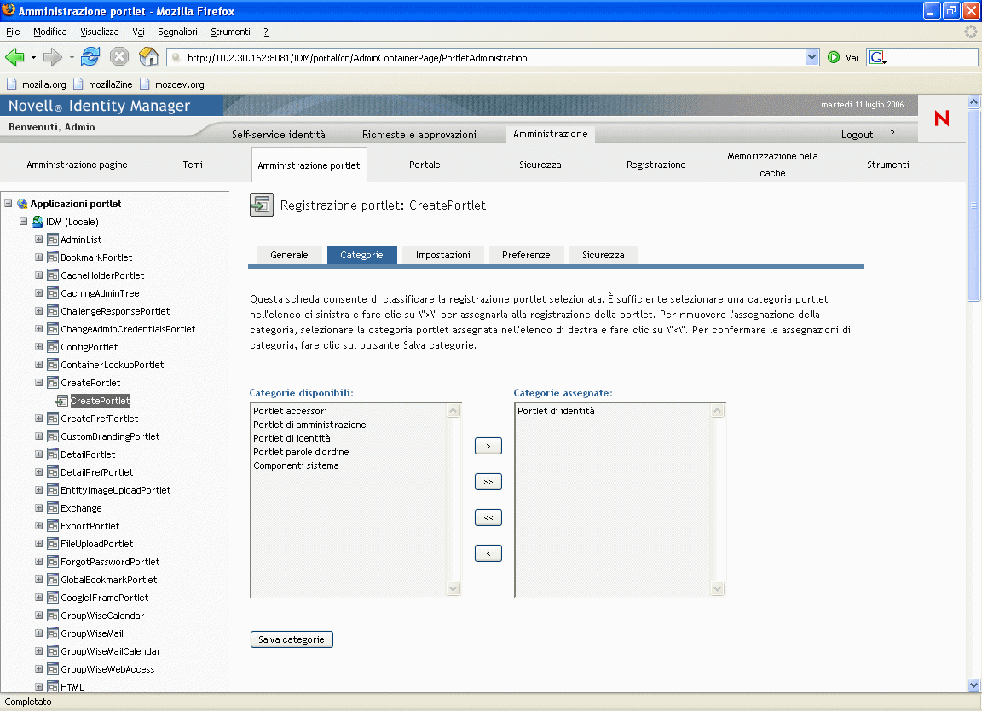
Task: Click the Stop loading icon
Action: tap(119, 57)
